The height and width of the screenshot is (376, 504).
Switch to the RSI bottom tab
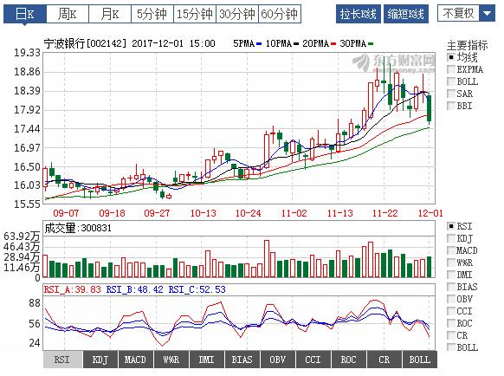pyautogui.click(x=62, y=360)
